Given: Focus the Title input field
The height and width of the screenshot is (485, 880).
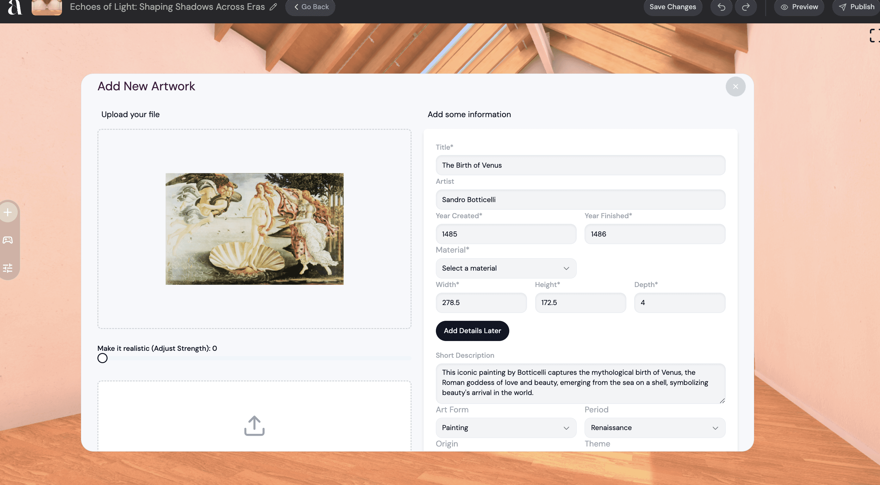Looking at the screenshot, I should (580, 165).
